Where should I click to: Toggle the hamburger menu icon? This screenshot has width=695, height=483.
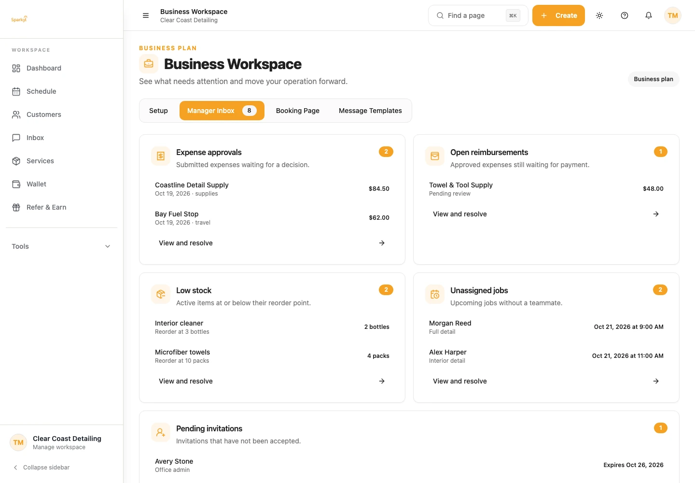[x=146, y=15]
